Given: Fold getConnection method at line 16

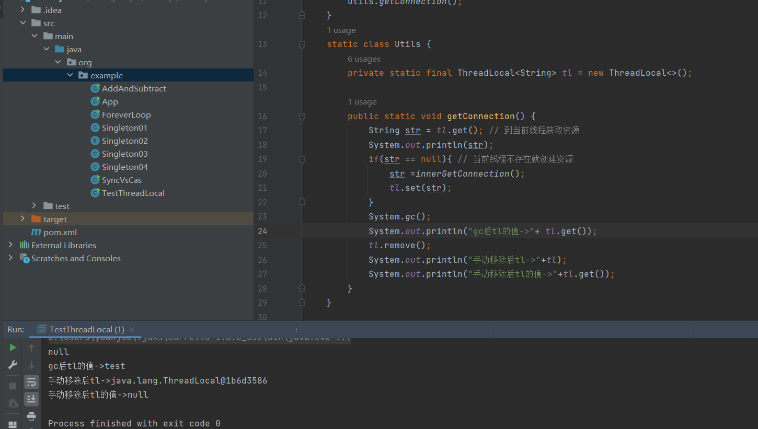Looking at the screenshot, I should pos(302,116).
